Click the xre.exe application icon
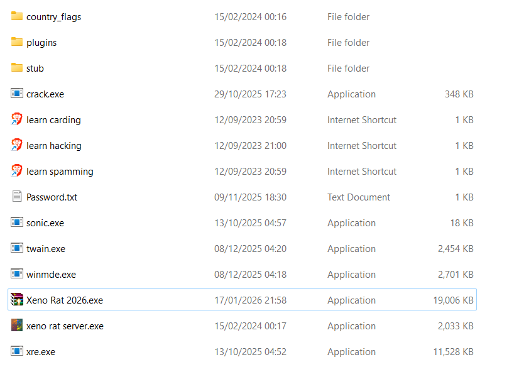The image size is (519, 384). click(17, 351)
